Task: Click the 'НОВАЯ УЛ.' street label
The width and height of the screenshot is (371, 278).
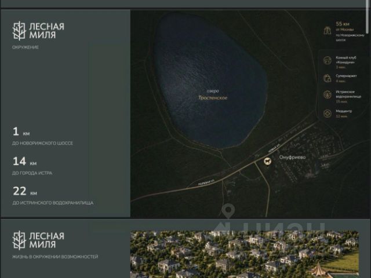Action: coord(274,148)
